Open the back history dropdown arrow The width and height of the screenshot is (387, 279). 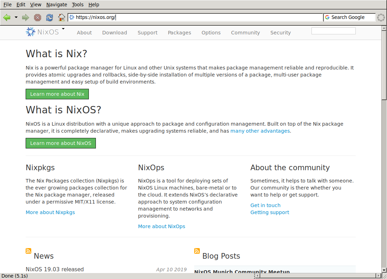coord(16,17)
